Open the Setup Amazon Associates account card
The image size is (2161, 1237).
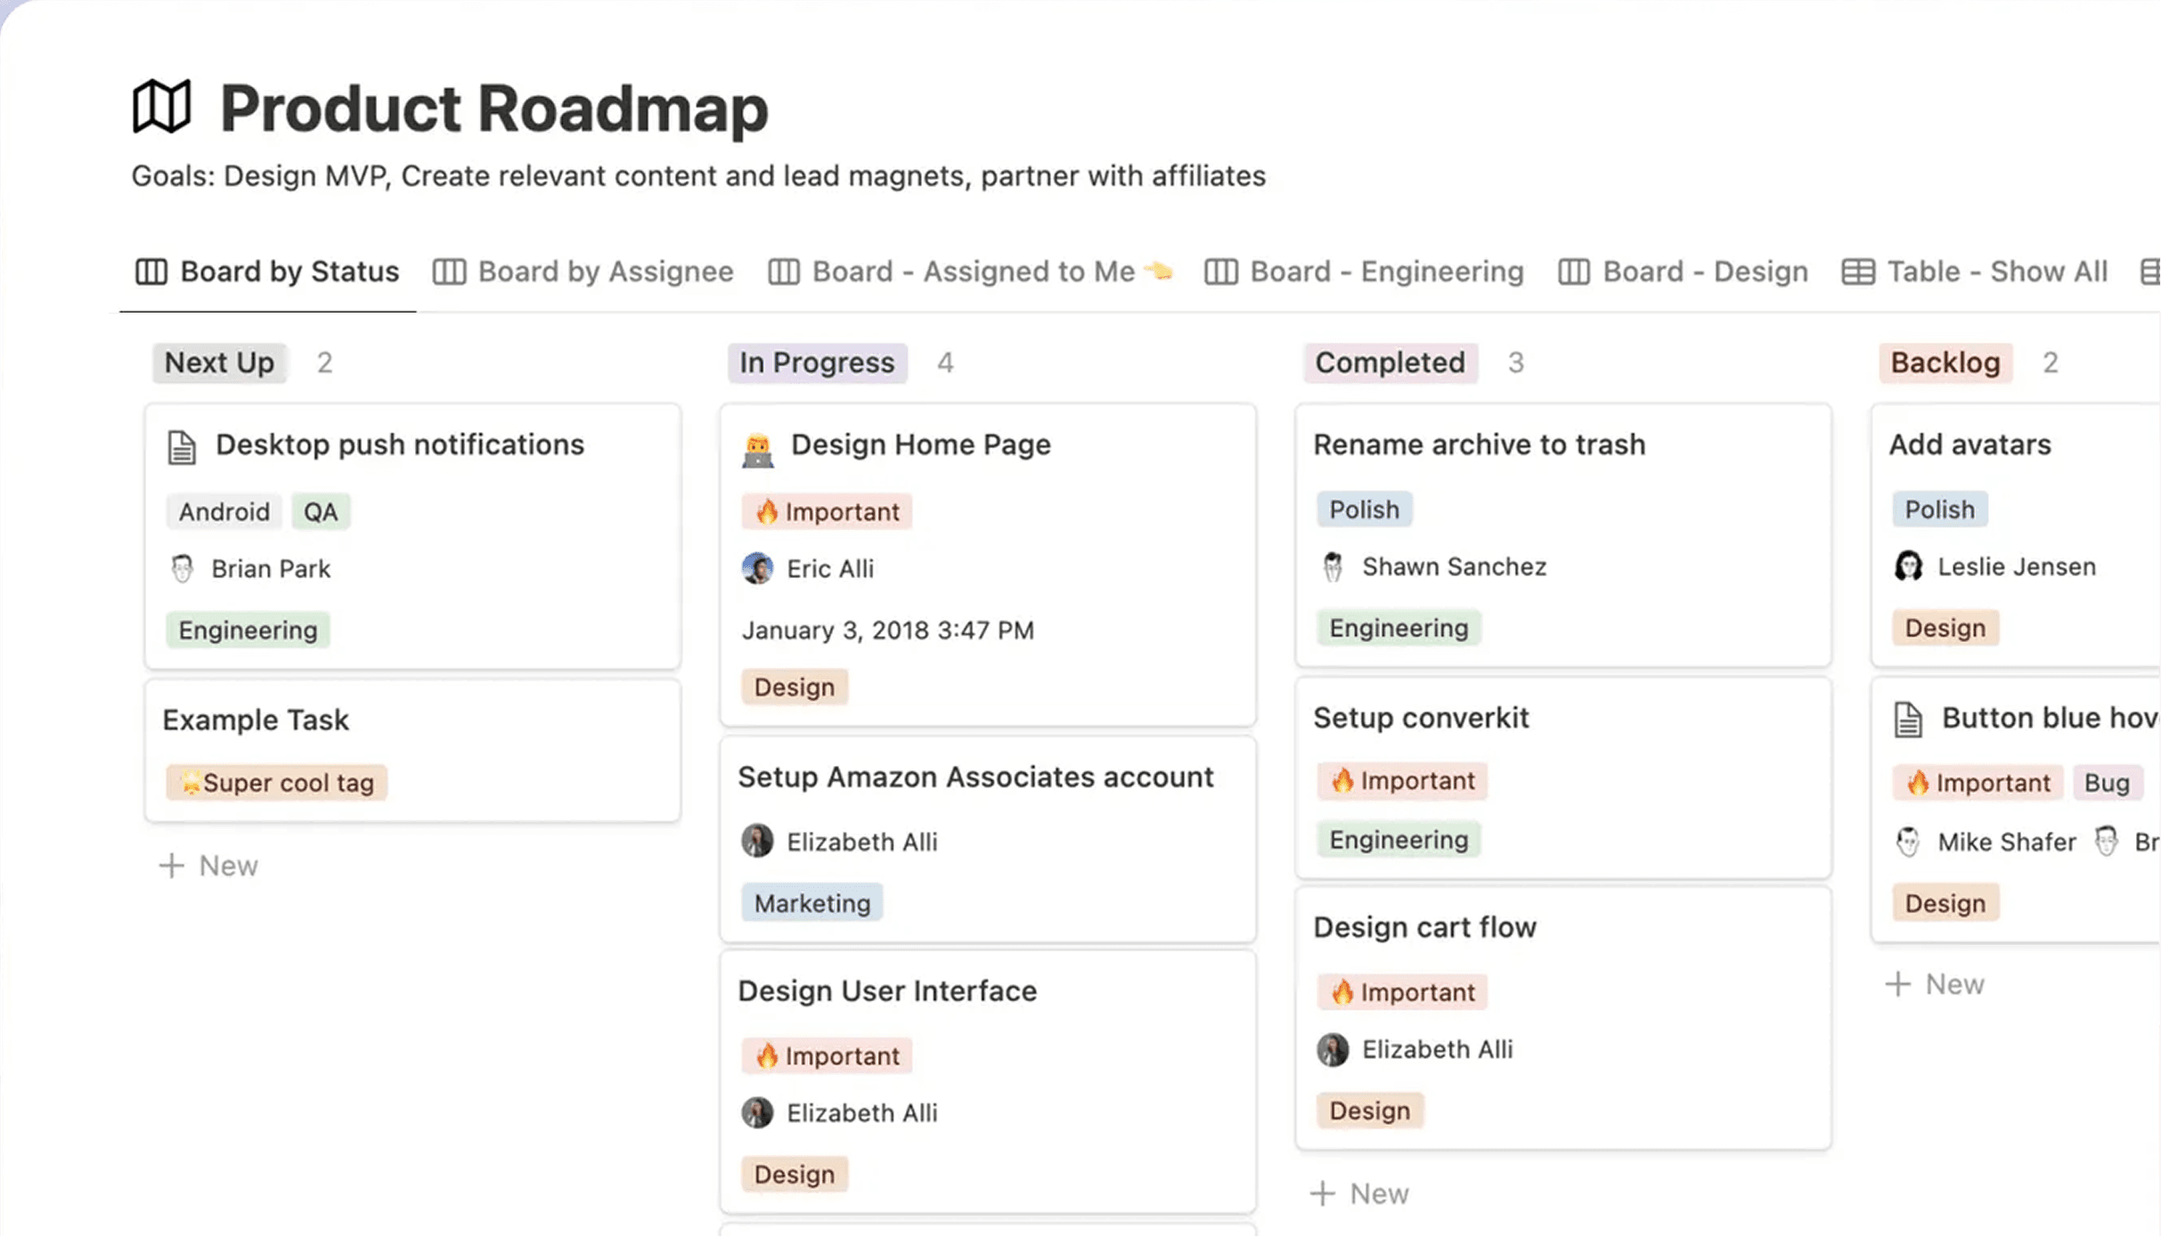988,840
